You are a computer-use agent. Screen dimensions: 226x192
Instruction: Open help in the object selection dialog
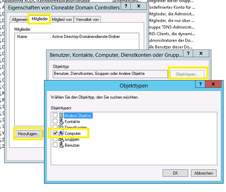[188, 53]
